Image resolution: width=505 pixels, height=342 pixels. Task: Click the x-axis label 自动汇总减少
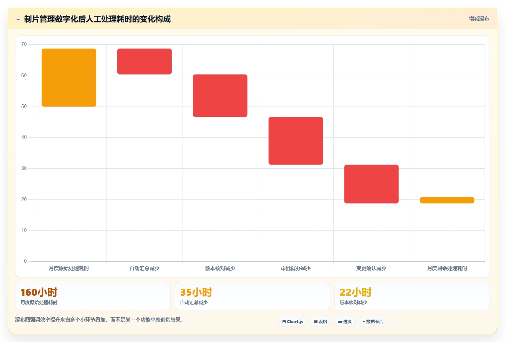pyautogui.click(x=144, y=268)
